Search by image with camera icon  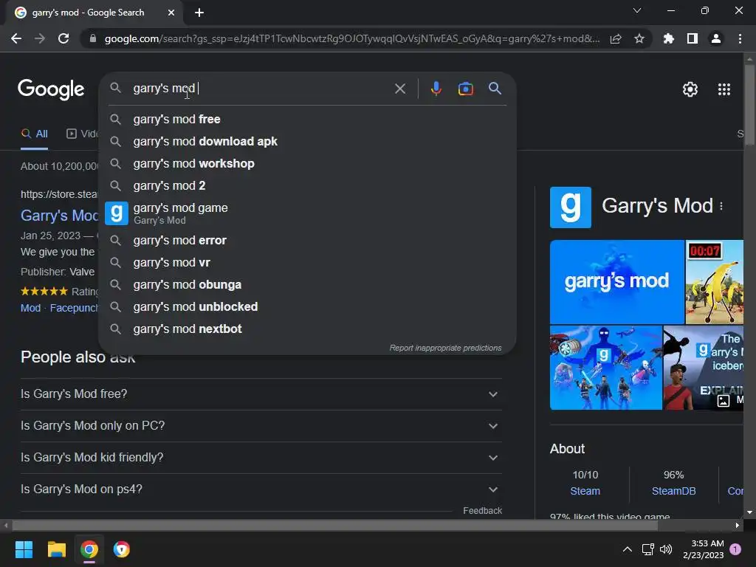(465, 89)
